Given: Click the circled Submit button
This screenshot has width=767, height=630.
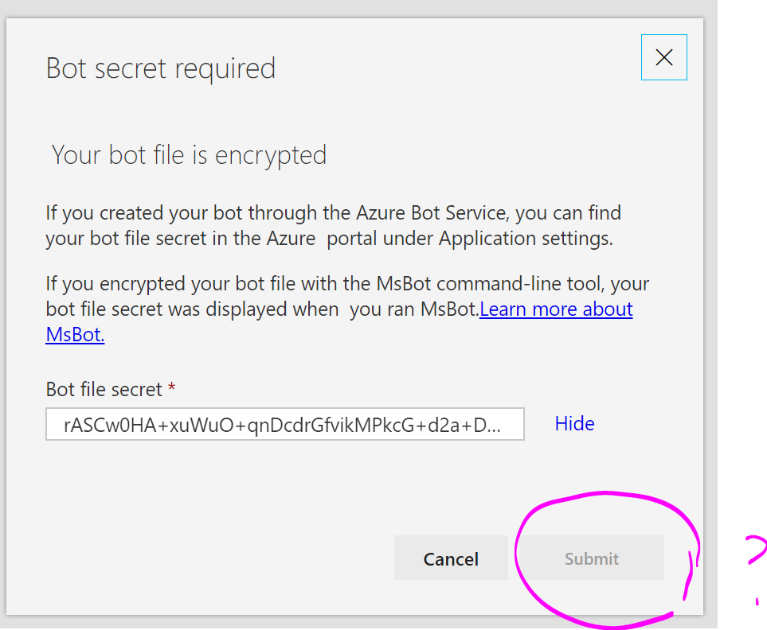Looking at the screenshot, I should [x=591, y=558].
